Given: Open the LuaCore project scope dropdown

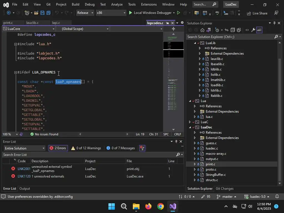Looking at the screenshot, I should pyautogui.click(x=29, y=29).
